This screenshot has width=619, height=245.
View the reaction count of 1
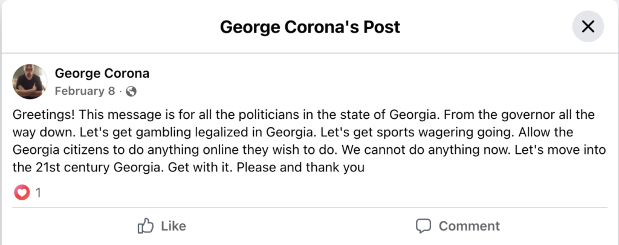[38, 193]
